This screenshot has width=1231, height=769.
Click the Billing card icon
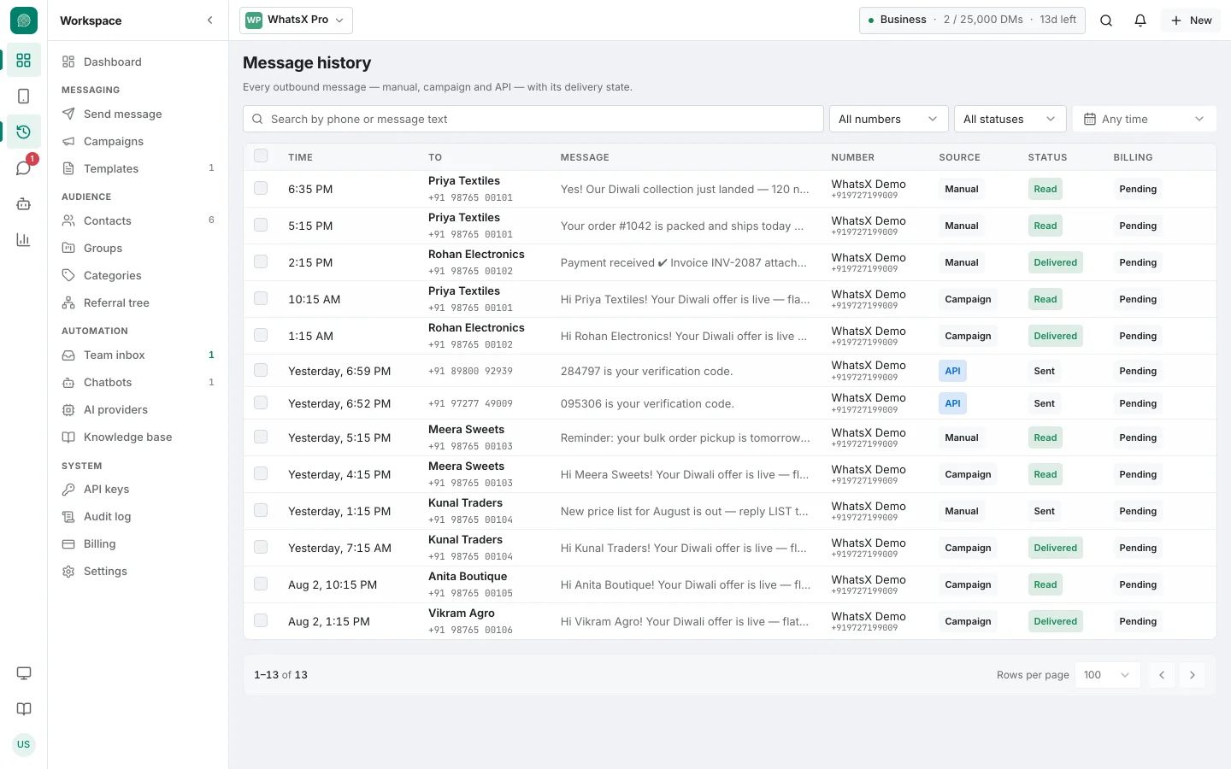[x=68, y=543]
